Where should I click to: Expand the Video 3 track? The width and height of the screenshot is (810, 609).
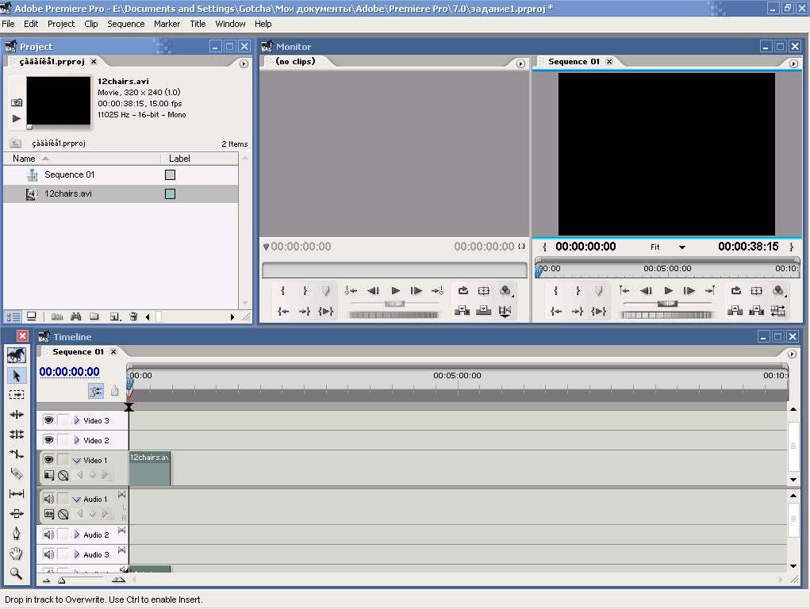click(x=77, y=420)
